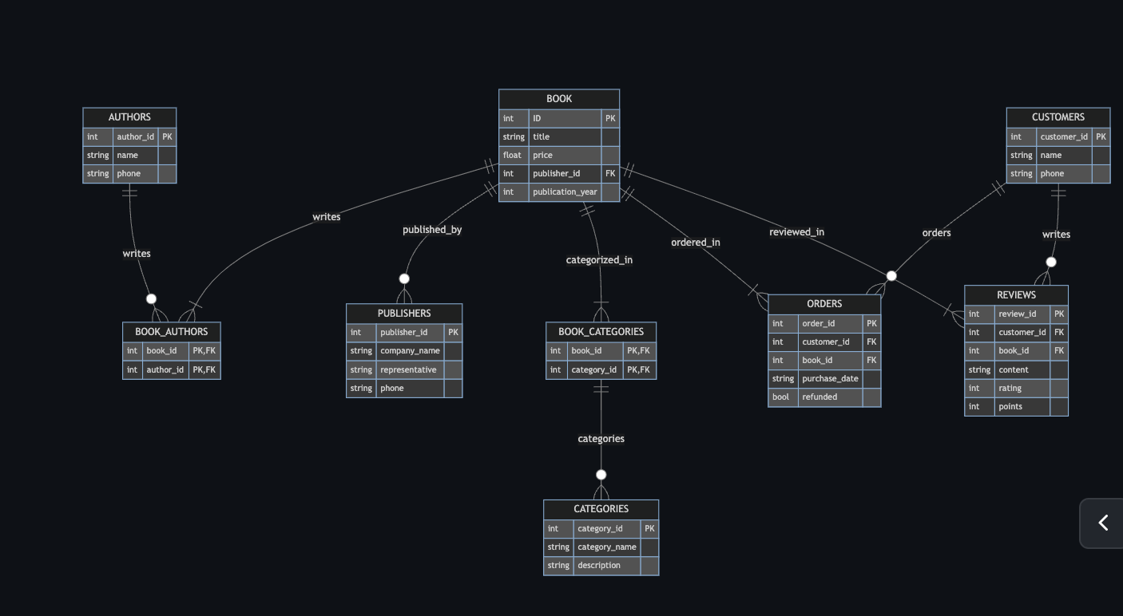Select the ORDERS entity header
This screenshot has width=1123, height=616.
[x=824, y=304]
